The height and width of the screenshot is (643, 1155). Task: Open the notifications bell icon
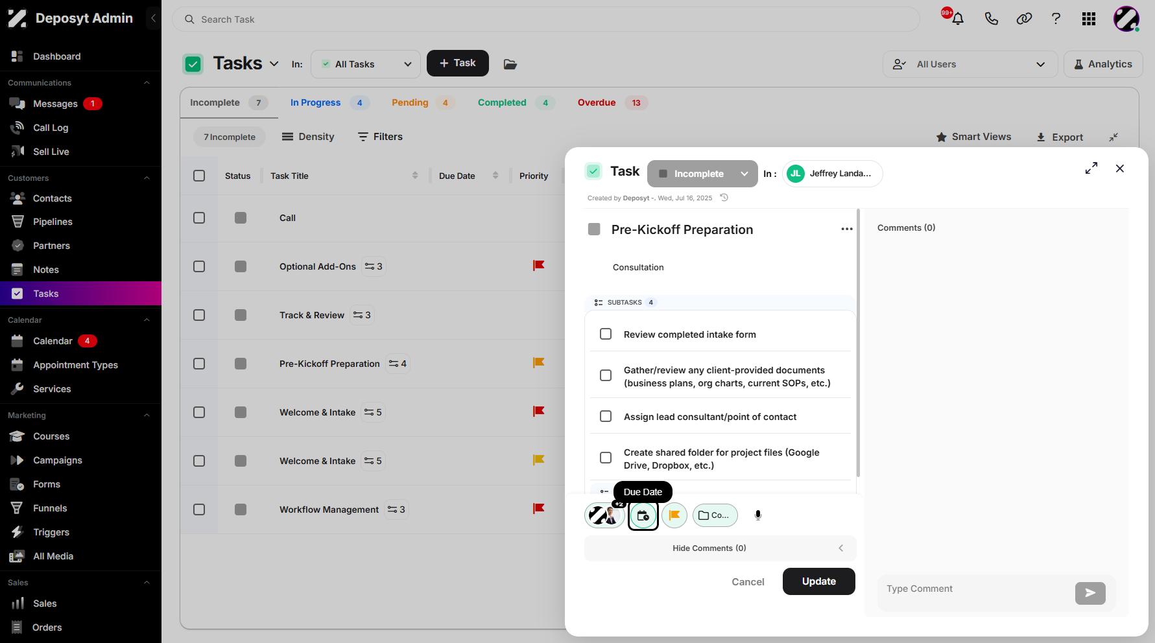click(957, 19)
